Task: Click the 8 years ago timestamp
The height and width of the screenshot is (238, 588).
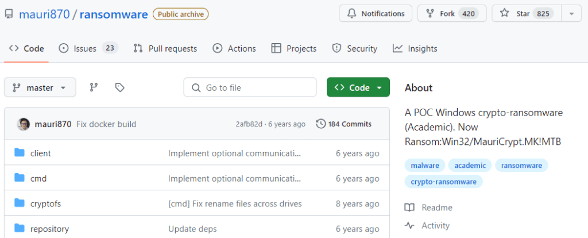Action: coord(357,204)
